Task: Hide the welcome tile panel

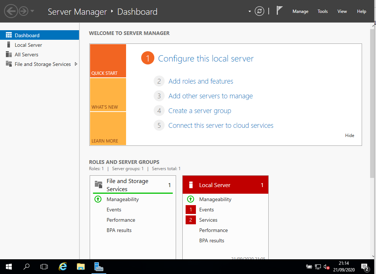Action: pyautogui.click(x=350, y=135)
